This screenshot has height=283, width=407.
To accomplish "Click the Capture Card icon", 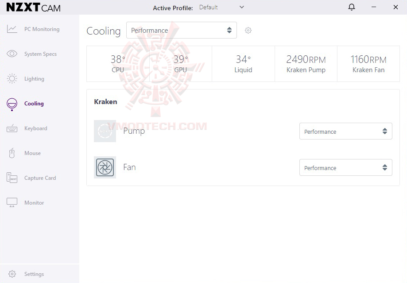I will click(12, 178).
